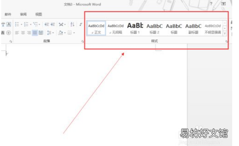Open the styles pane dialog launcher
This screenshot has height=146, width=239.
(x=227, y=41)
